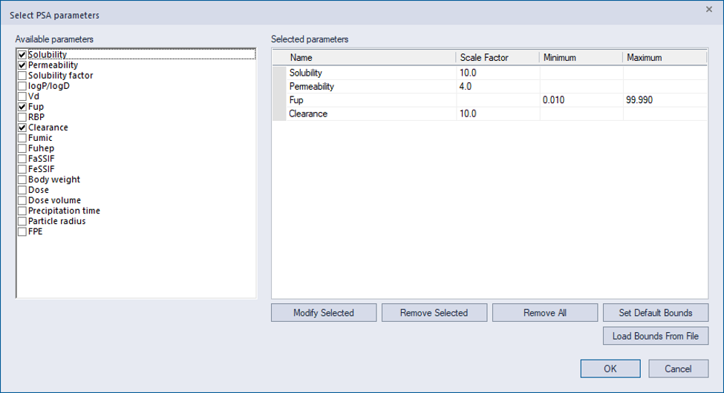This screenshot has height=393, width=724.
Task: Check the Particle radius option
Action: click(22, 222)
